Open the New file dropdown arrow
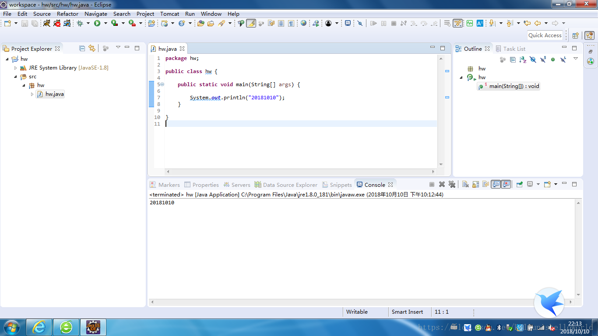598x336 pixels. pos(16,23)
